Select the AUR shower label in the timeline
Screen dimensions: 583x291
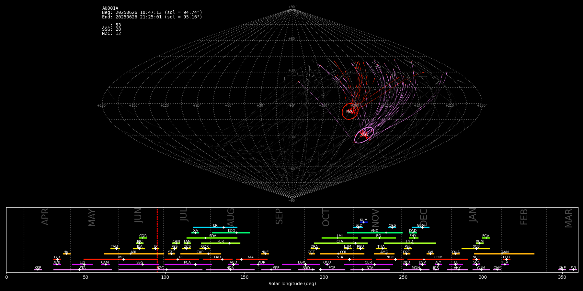(x=262, y=263)
